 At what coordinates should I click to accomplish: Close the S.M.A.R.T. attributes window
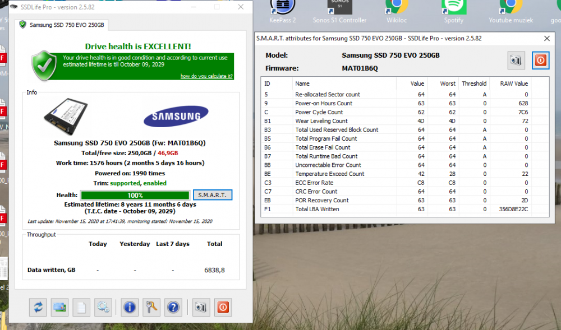[546, 38]
